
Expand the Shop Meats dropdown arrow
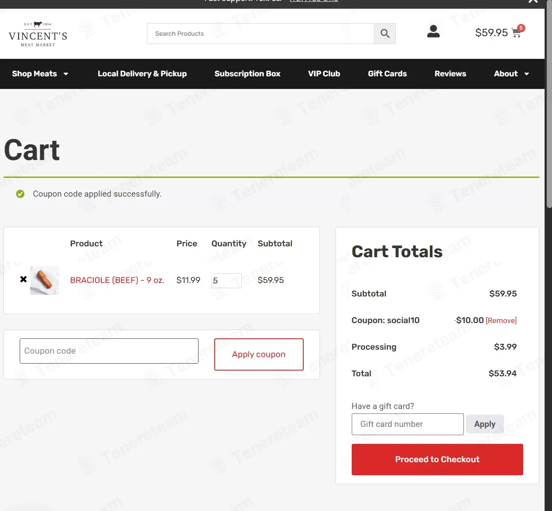click(66, 74)
